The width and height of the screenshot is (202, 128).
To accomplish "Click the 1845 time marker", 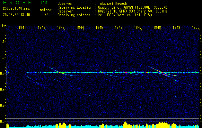I will (99, 27).
